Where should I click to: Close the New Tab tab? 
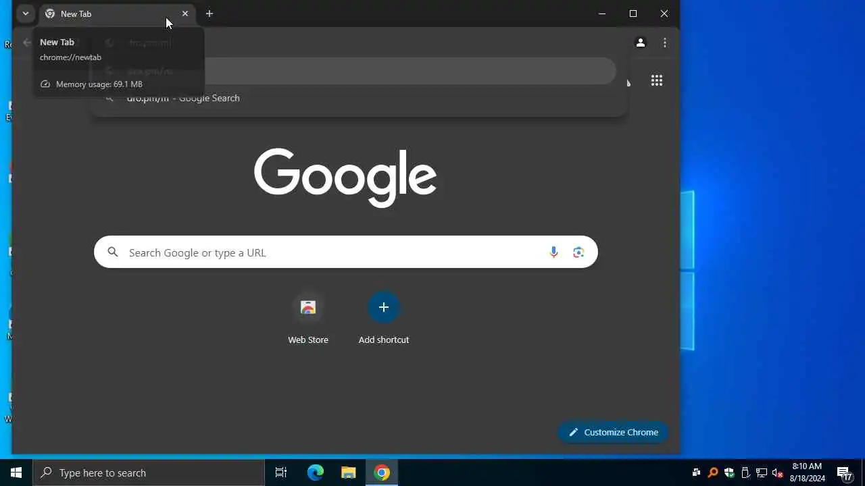185,13
